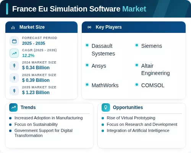Viewport: 191px width, 153px height.
Task: Click the Opportunities section heading
Action: point(128,107)
